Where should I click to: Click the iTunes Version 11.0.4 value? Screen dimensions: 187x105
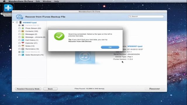coord(130,59)
